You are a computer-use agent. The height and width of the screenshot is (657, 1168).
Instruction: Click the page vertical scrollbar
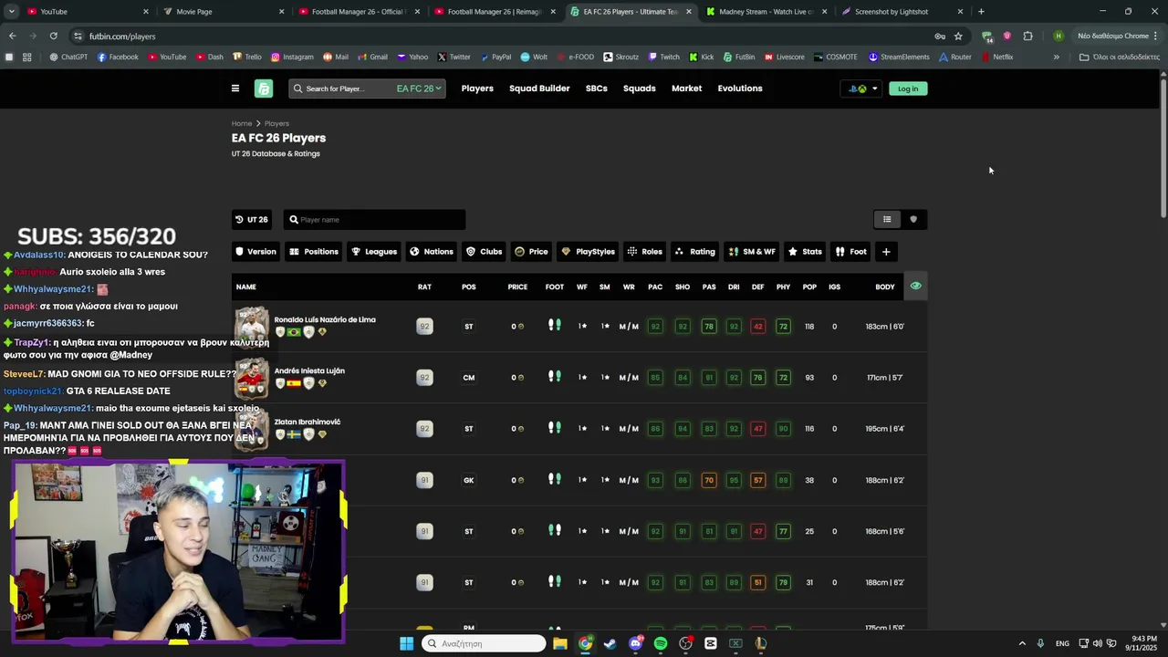click(1163, 146)
